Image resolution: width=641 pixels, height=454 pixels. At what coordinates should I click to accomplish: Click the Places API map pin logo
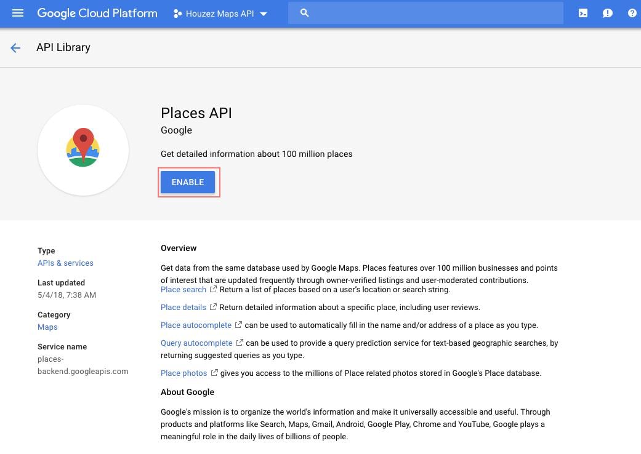click(83, 147)
